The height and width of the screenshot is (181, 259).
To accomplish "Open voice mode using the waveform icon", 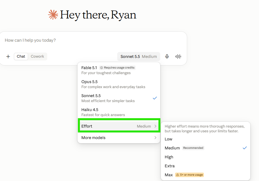I will click(x=178, y=57).
